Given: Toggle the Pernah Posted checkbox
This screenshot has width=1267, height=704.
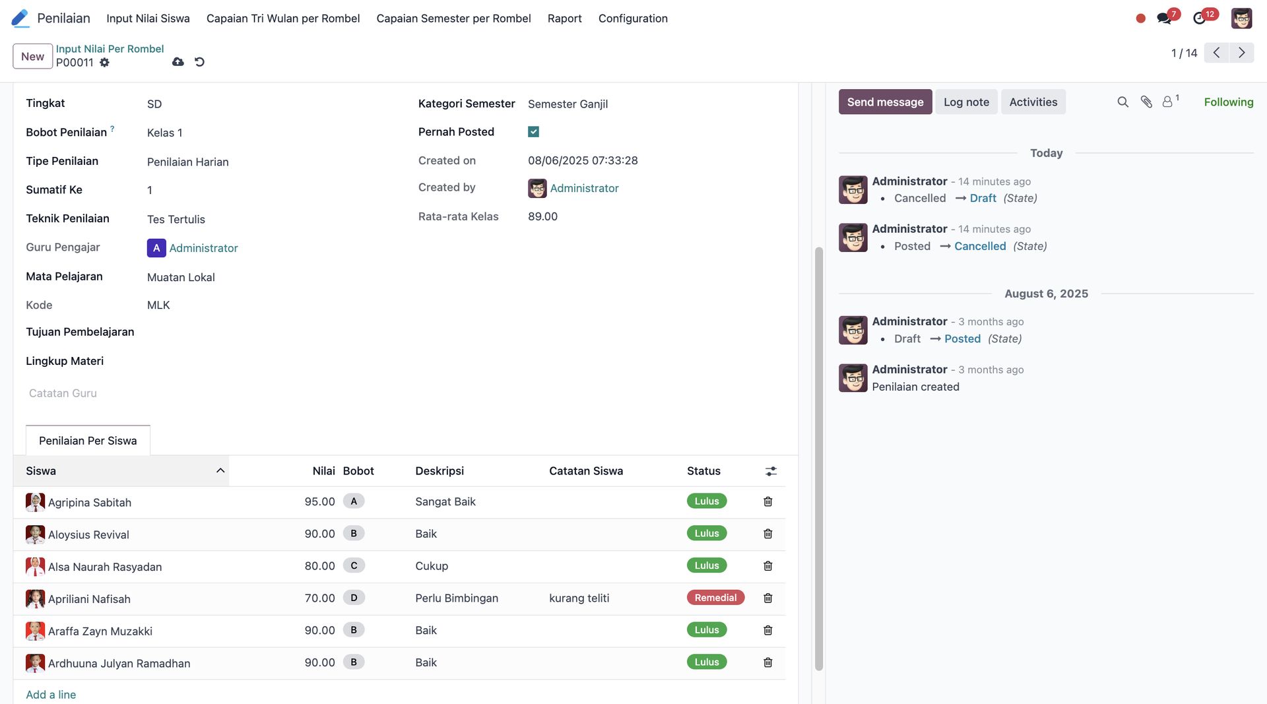Looking at the screenshot, I should pos(533,132).
